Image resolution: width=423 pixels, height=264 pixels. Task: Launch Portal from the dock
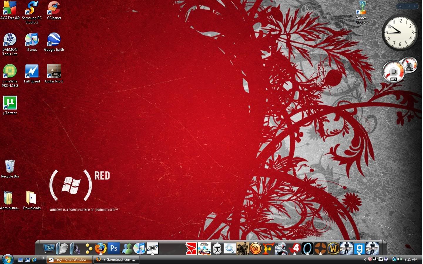pyautogui.click(x=307, y=249)
